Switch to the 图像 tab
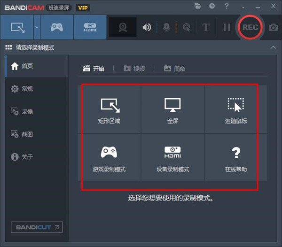 [x=175, y=69]
